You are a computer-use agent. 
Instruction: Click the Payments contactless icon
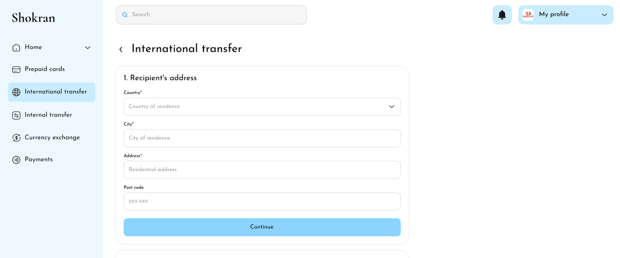tap(16, 160)
